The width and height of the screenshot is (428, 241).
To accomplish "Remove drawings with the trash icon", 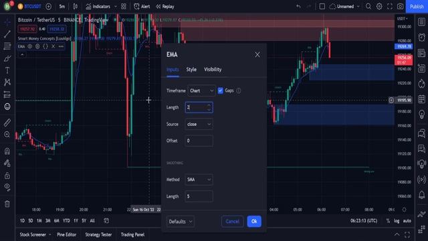I will (7, 204).
